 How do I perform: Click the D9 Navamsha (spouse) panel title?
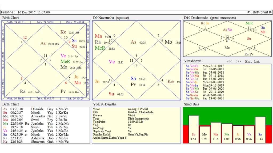[111, 18]
